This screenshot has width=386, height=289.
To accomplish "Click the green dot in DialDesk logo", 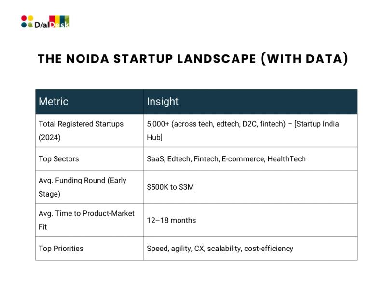I will click(x=30, y=25).
